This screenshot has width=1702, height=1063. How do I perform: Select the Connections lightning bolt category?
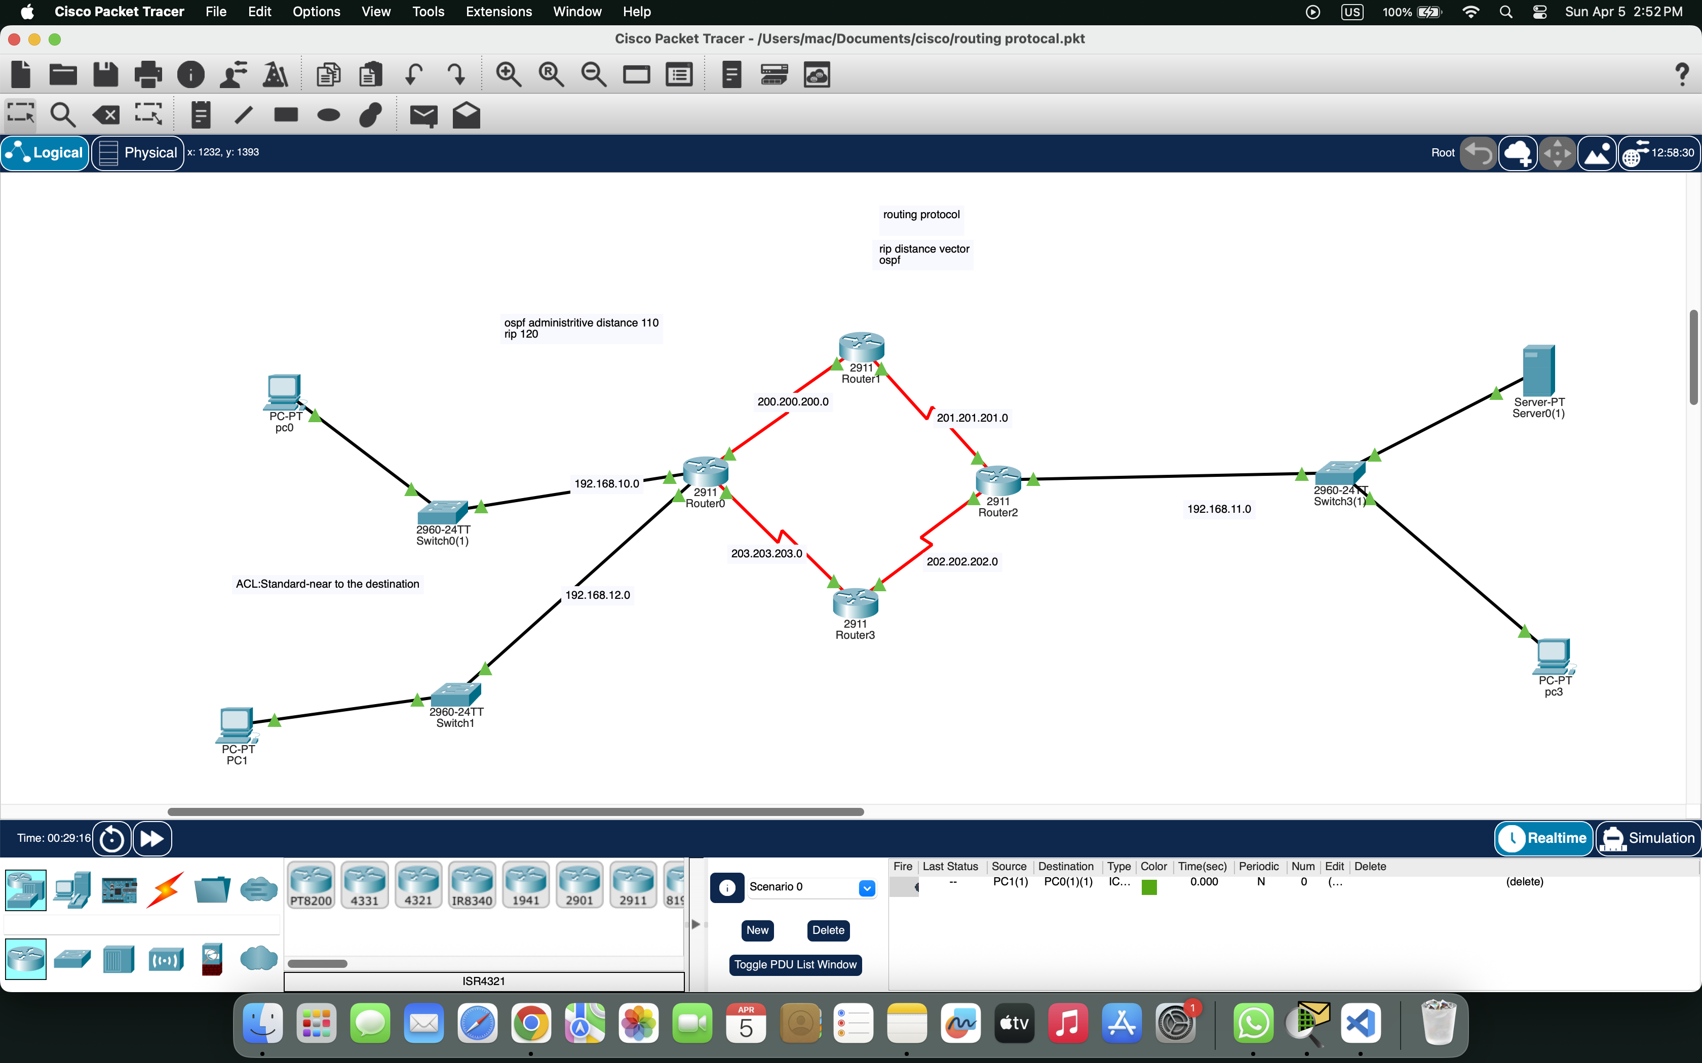pyautogui.click(x=165, y=890)
